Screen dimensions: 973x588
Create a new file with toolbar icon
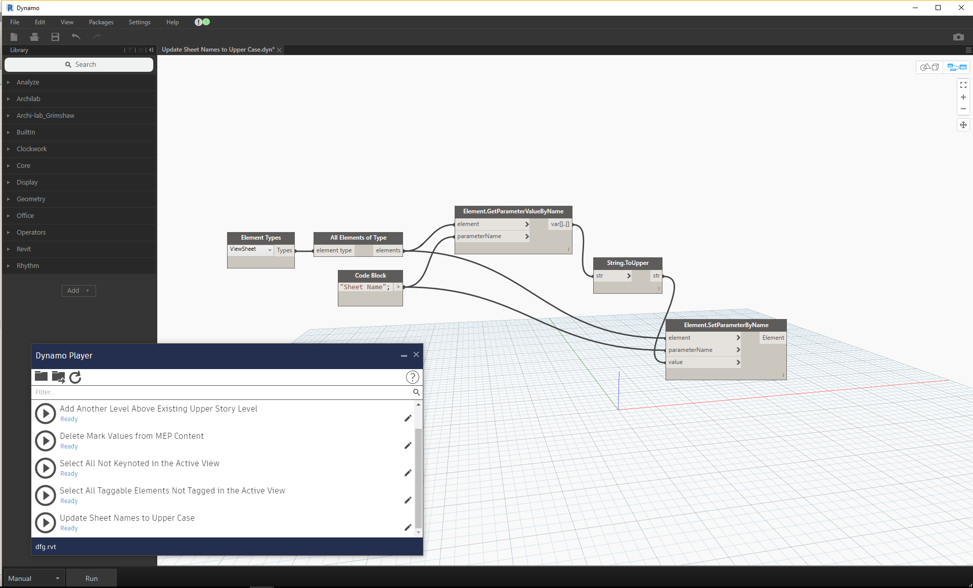pos(14,37)
